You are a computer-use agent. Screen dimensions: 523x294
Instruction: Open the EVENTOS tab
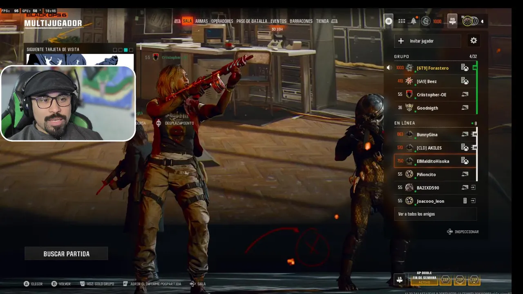(x=278, y=21)
